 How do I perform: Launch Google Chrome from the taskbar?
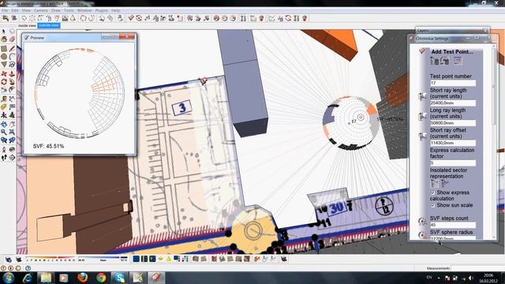click(x=101, y=278)
